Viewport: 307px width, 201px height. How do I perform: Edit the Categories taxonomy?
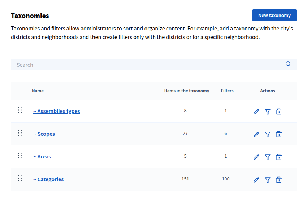(256, 180)
